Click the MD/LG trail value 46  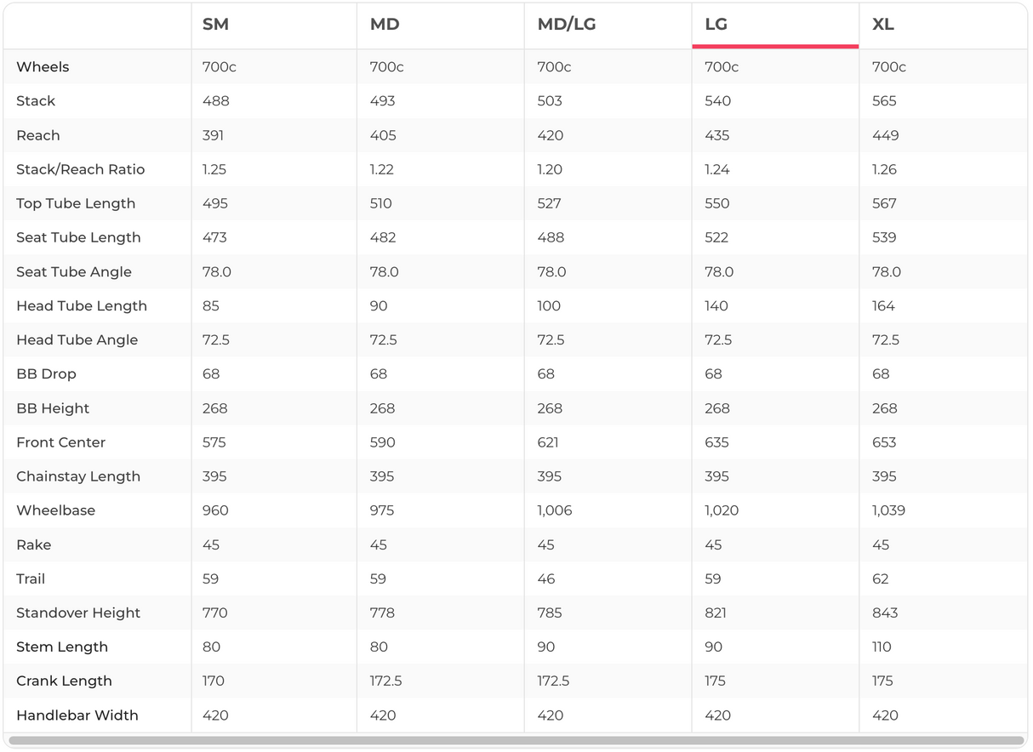click(x=546, y=579)
